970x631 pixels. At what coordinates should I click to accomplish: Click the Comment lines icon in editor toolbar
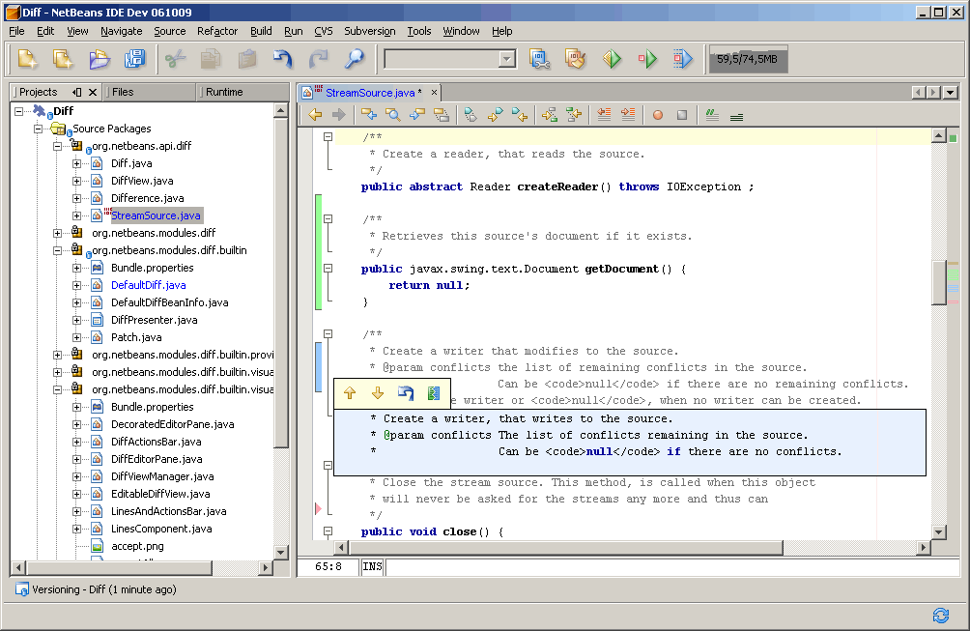point(712,115)
